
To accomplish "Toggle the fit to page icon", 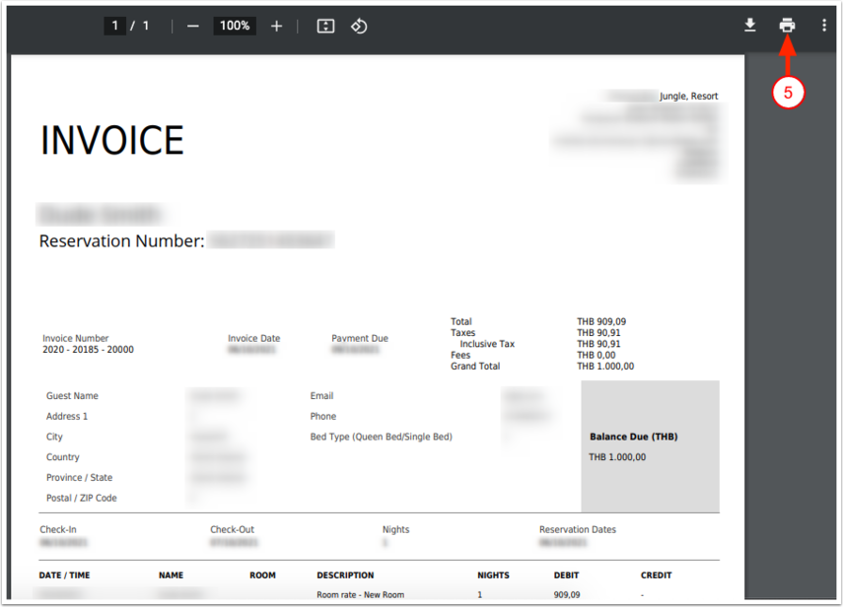I will (325, 26).
